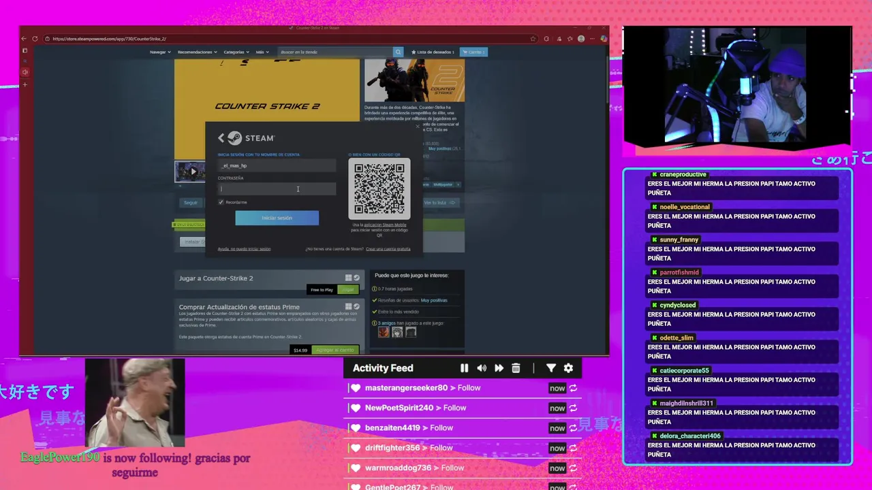
Task: Click the sidebar plus icon
Action: (25, 84)
